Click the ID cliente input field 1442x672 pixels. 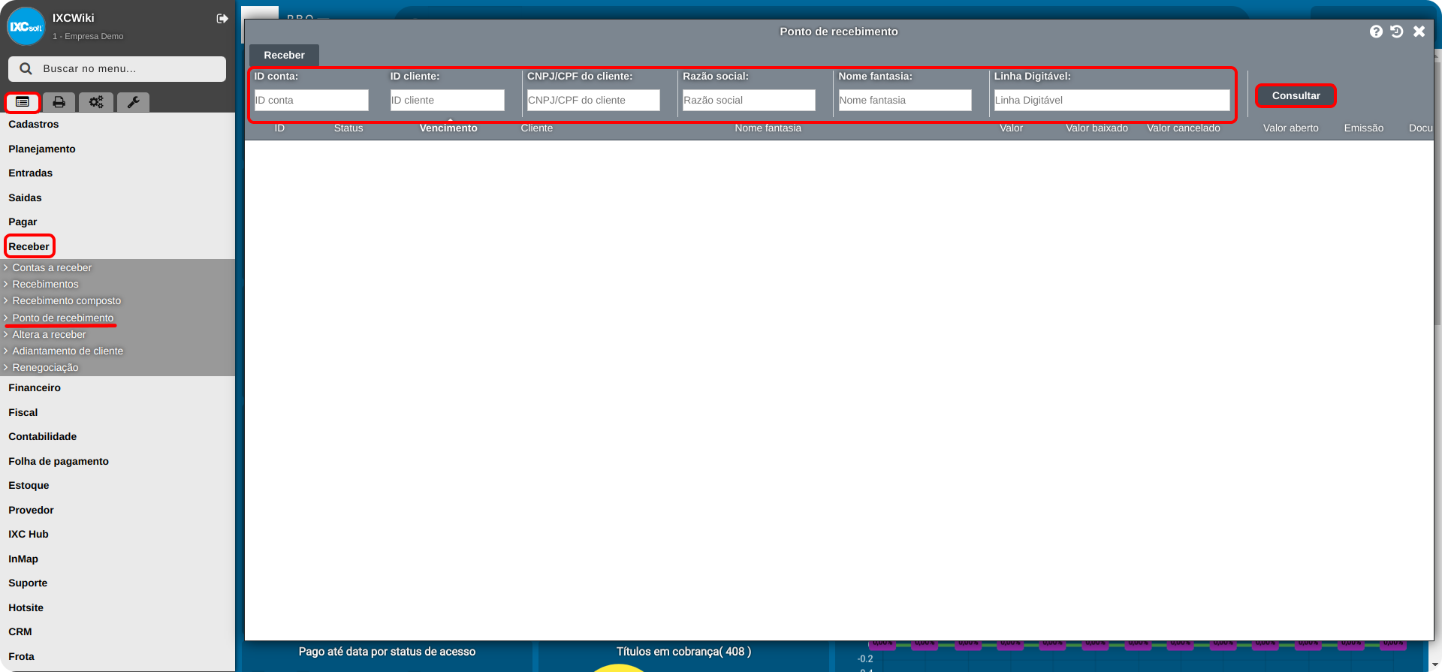click(447, 100)
